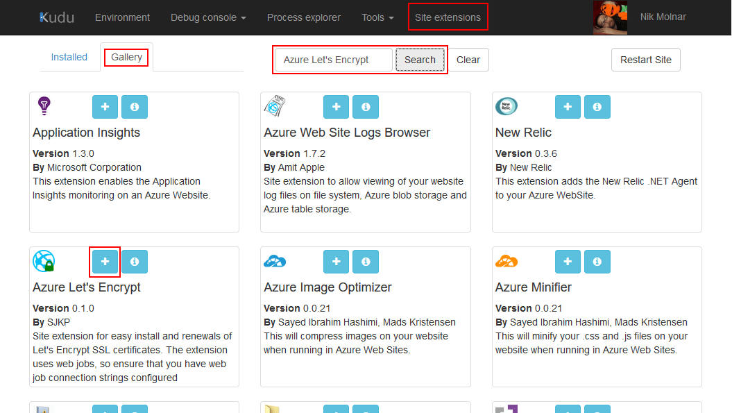732x413 pixels.
Task: Install the New Relic extension
Action: tap(568, 107)
